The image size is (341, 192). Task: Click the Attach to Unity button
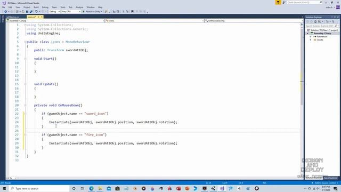92,12
